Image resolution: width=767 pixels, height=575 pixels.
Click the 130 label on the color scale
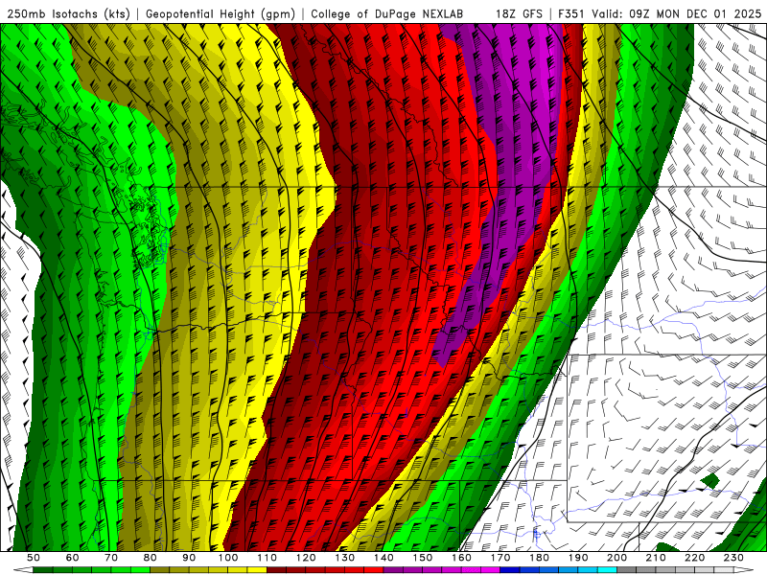click(x=345, y=558)
